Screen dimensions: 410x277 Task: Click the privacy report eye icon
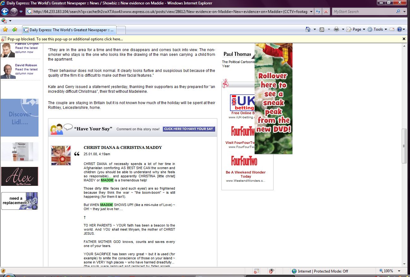pyautogui.click(x=271, y=271)
